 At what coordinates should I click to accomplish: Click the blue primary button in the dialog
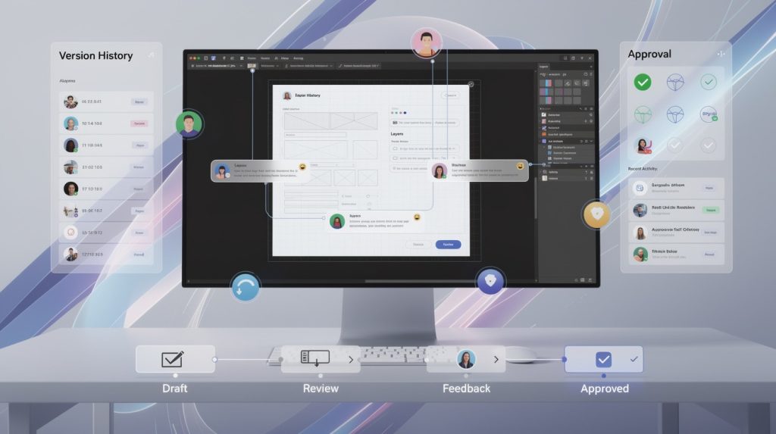pos(448,245)
